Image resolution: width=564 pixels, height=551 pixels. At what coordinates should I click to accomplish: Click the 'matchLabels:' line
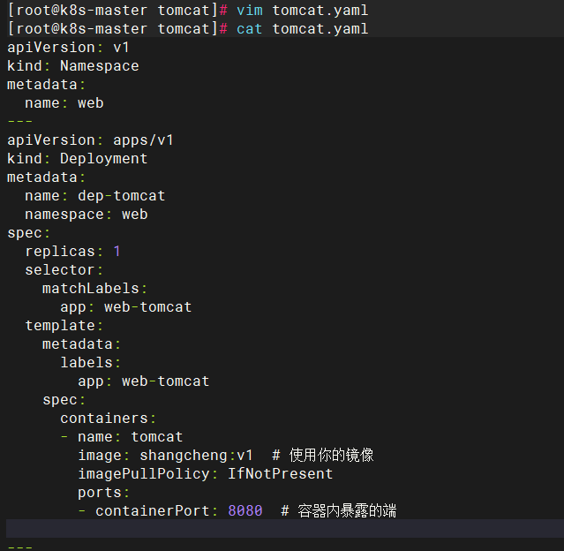(95, 288)
